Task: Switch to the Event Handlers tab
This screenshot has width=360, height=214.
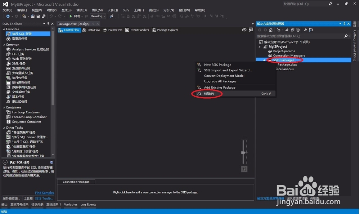Action: tap(137, 30)
